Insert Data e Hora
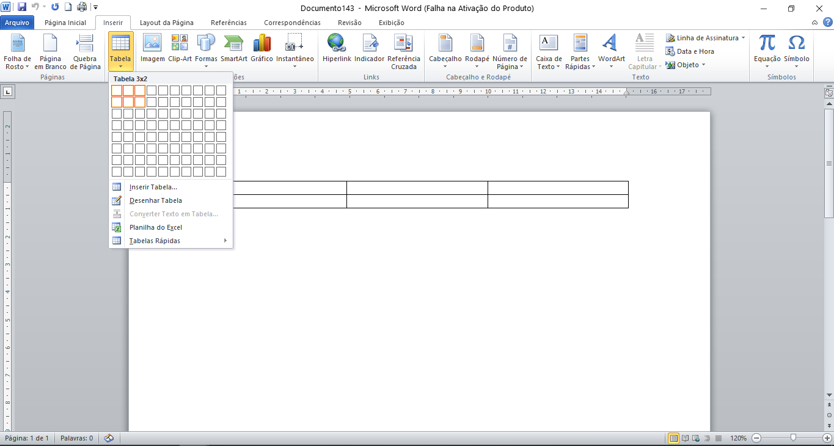The height and width of the screenshot is (446, 834). pyautogui.click(x=690, y=51)
